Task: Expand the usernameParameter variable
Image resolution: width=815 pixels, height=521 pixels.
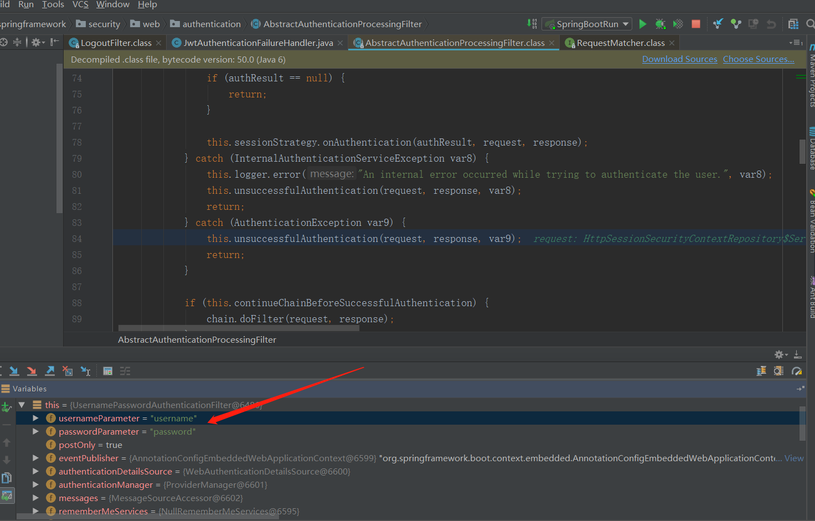Action: coord(35,418)
